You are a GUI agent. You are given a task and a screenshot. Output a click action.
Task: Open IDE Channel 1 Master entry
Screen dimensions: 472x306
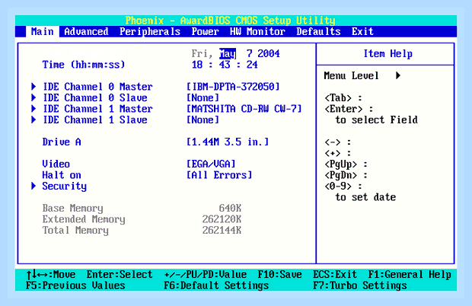click(98, 109)
